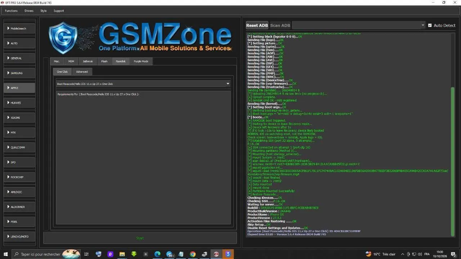Open the MTK sidebar section
The image size is (461, 259).
(19, 132)
